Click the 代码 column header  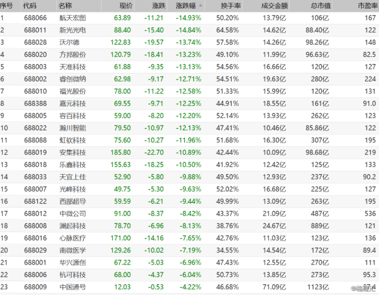click(30, 5)
